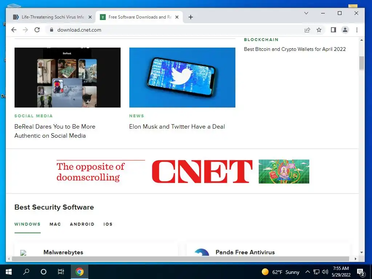
Task: Read Elon Musk and Twitter Have a Deal
Action: [177, 126]
